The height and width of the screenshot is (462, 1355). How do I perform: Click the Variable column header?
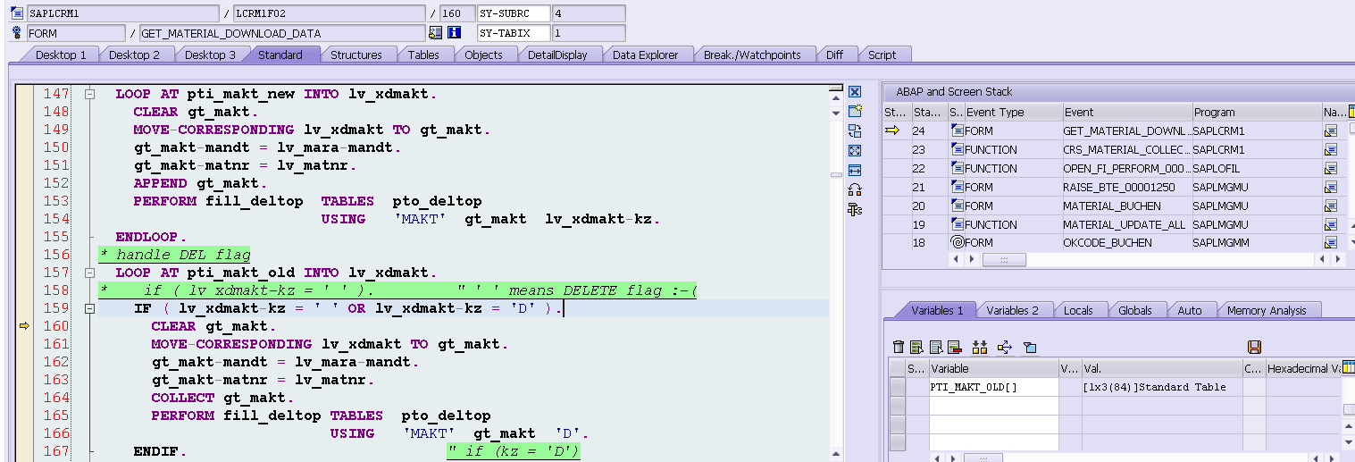pyautogui.click(x=993, y=368)
